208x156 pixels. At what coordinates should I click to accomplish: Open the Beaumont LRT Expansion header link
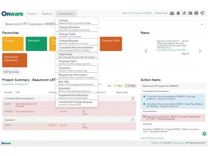coord(137,13)
